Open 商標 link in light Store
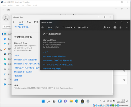The width and height of the screenshot is (131, 107). click(16, 80)
